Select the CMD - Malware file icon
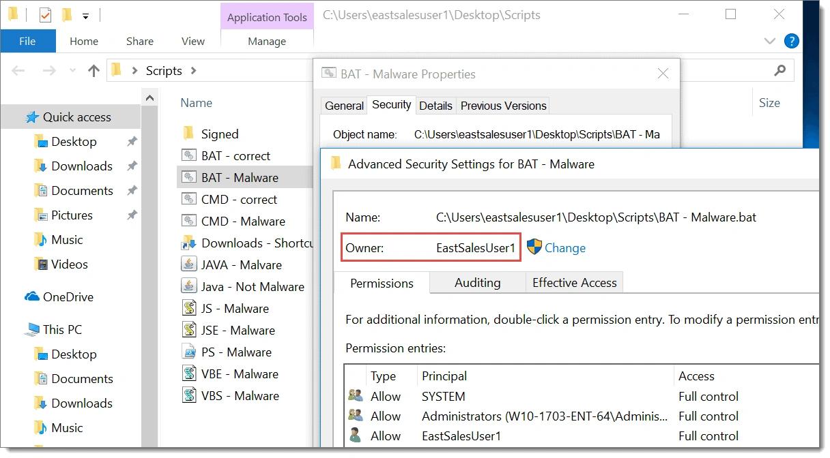Image resolution: width=830 pixels, height=458 pixels. click(189, 221)
